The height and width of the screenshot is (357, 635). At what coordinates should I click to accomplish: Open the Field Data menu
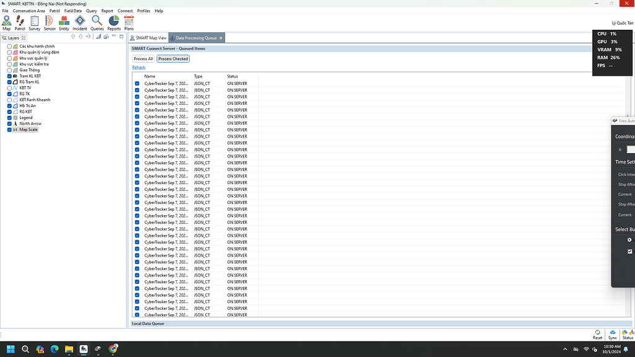point(73,11)
